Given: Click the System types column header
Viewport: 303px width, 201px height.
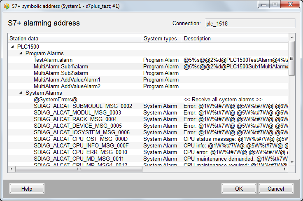Looking at the screenshot, I should 161,38.
